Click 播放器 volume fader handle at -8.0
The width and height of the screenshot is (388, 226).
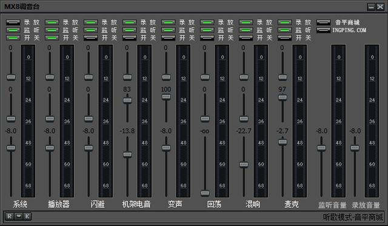[x=50, y=148]
